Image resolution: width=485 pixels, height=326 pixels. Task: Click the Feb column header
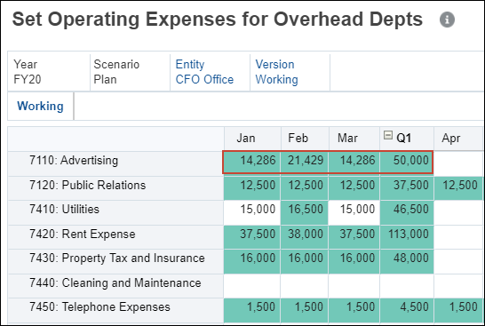pos(305,139)
